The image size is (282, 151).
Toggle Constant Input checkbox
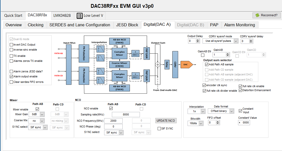(241, 111)
